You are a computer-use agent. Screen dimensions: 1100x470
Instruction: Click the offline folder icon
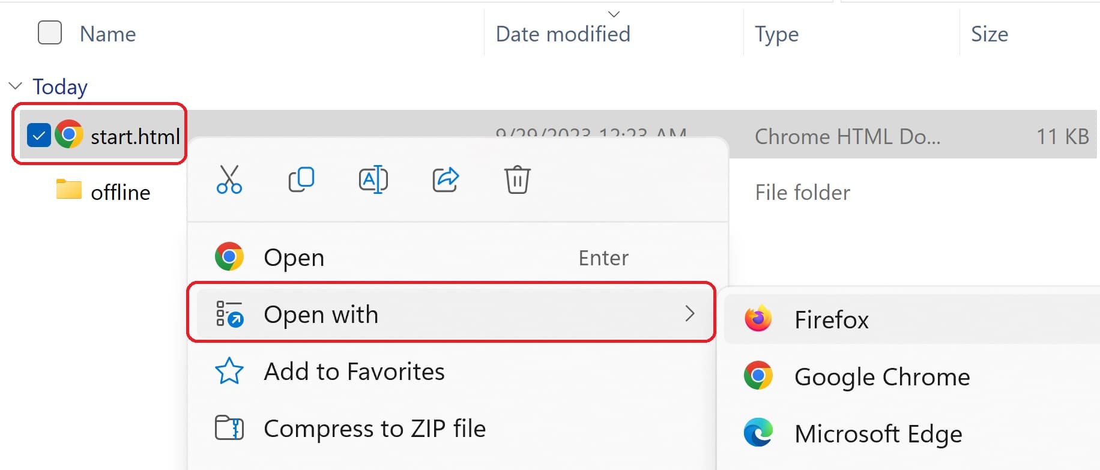coord(69,189)
